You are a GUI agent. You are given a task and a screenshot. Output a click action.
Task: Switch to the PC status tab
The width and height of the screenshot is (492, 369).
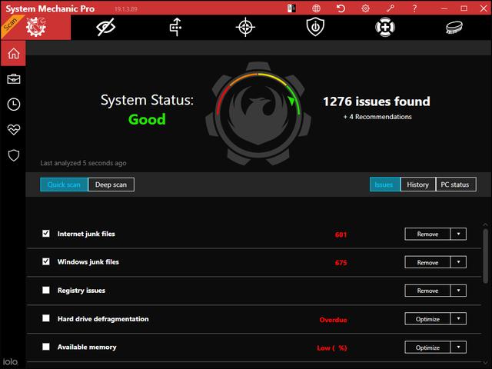click(456, 184)
